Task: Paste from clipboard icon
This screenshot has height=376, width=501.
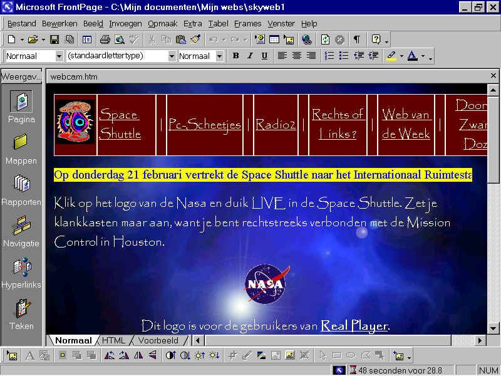Action: pos(181,39)
